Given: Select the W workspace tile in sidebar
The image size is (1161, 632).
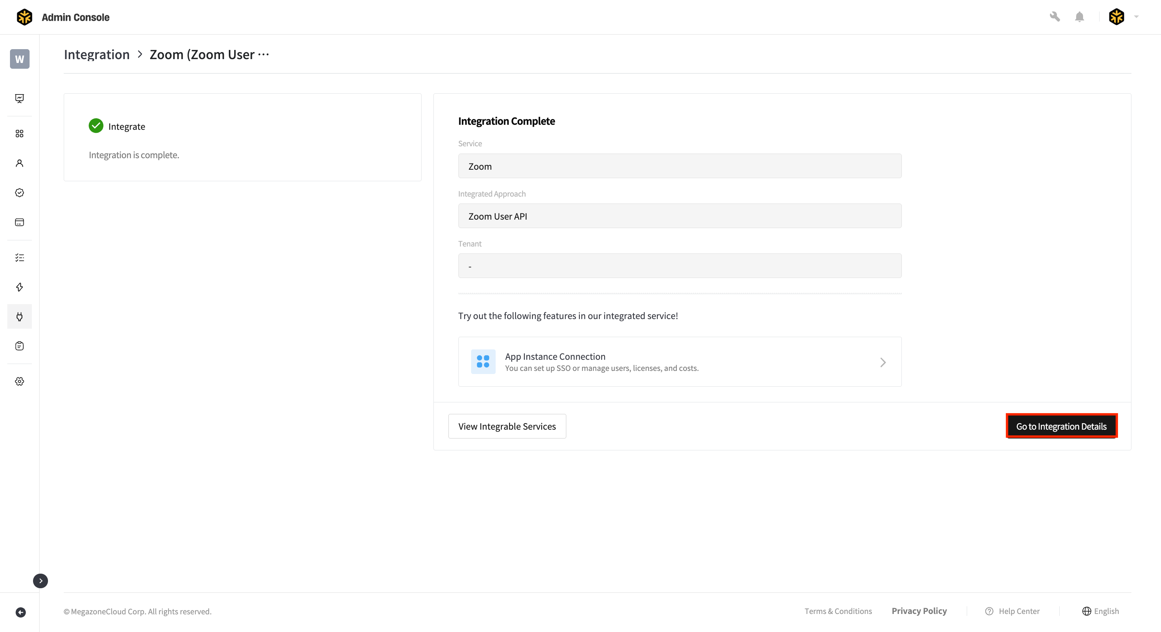Looking at the screenshot, I should (x=19, y=59).
